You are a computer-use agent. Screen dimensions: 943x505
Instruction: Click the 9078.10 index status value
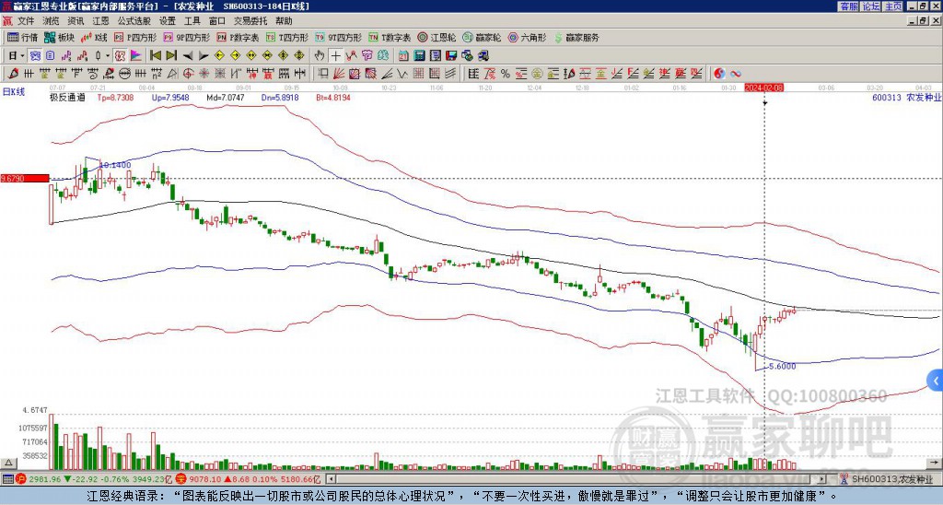(x=206, y=479)
